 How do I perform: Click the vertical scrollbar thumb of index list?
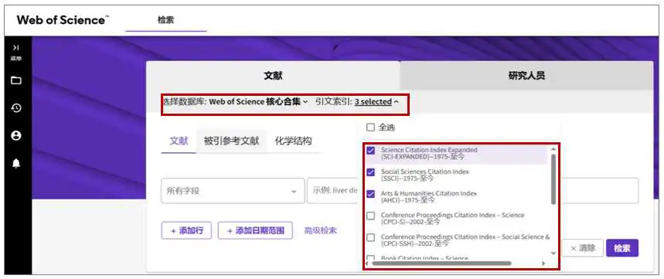coord(553,179)
